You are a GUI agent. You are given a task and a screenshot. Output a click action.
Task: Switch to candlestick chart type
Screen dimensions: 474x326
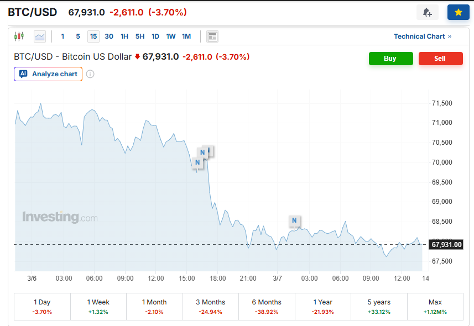pos(19,36)
